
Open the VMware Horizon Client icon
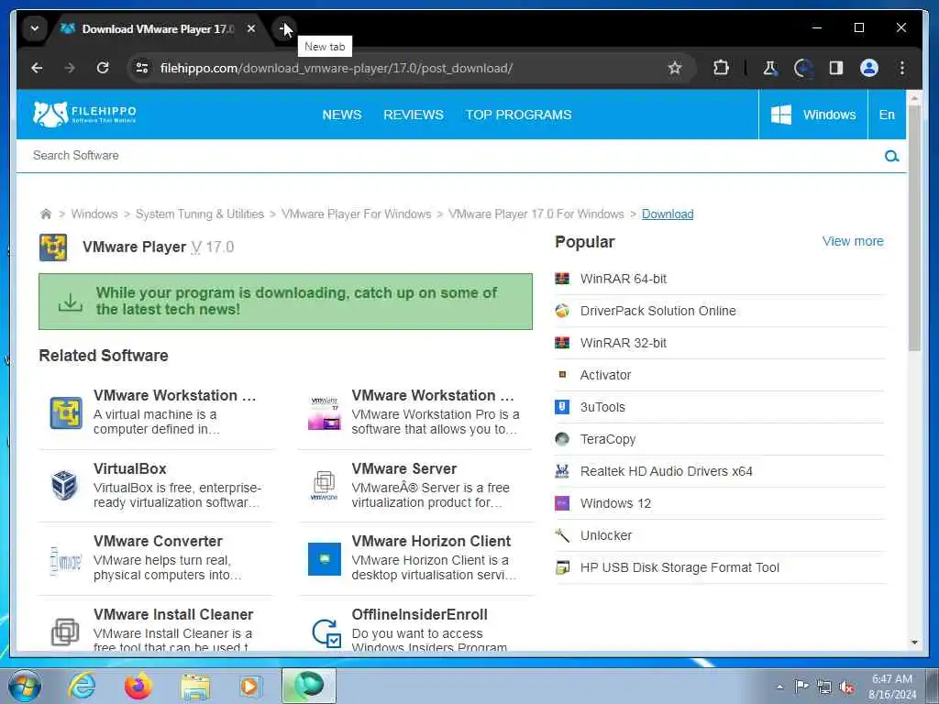325,558
